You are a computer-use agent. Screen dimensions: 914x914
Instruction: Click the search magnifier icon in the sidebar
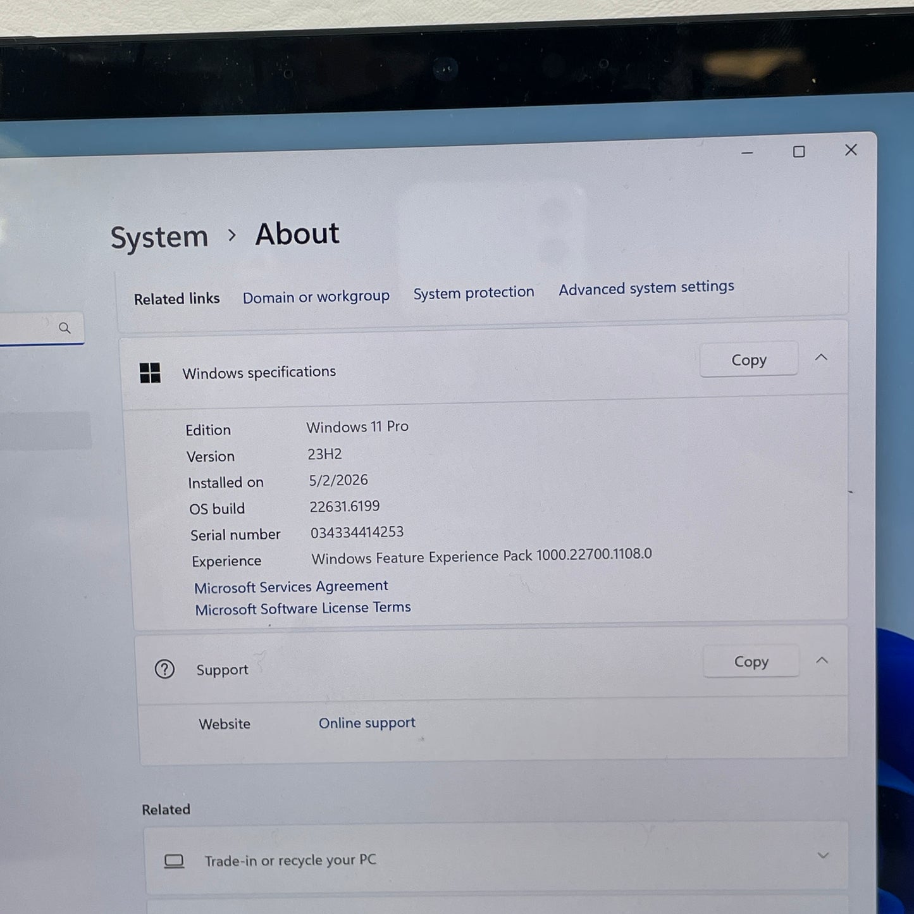(65, 328)
